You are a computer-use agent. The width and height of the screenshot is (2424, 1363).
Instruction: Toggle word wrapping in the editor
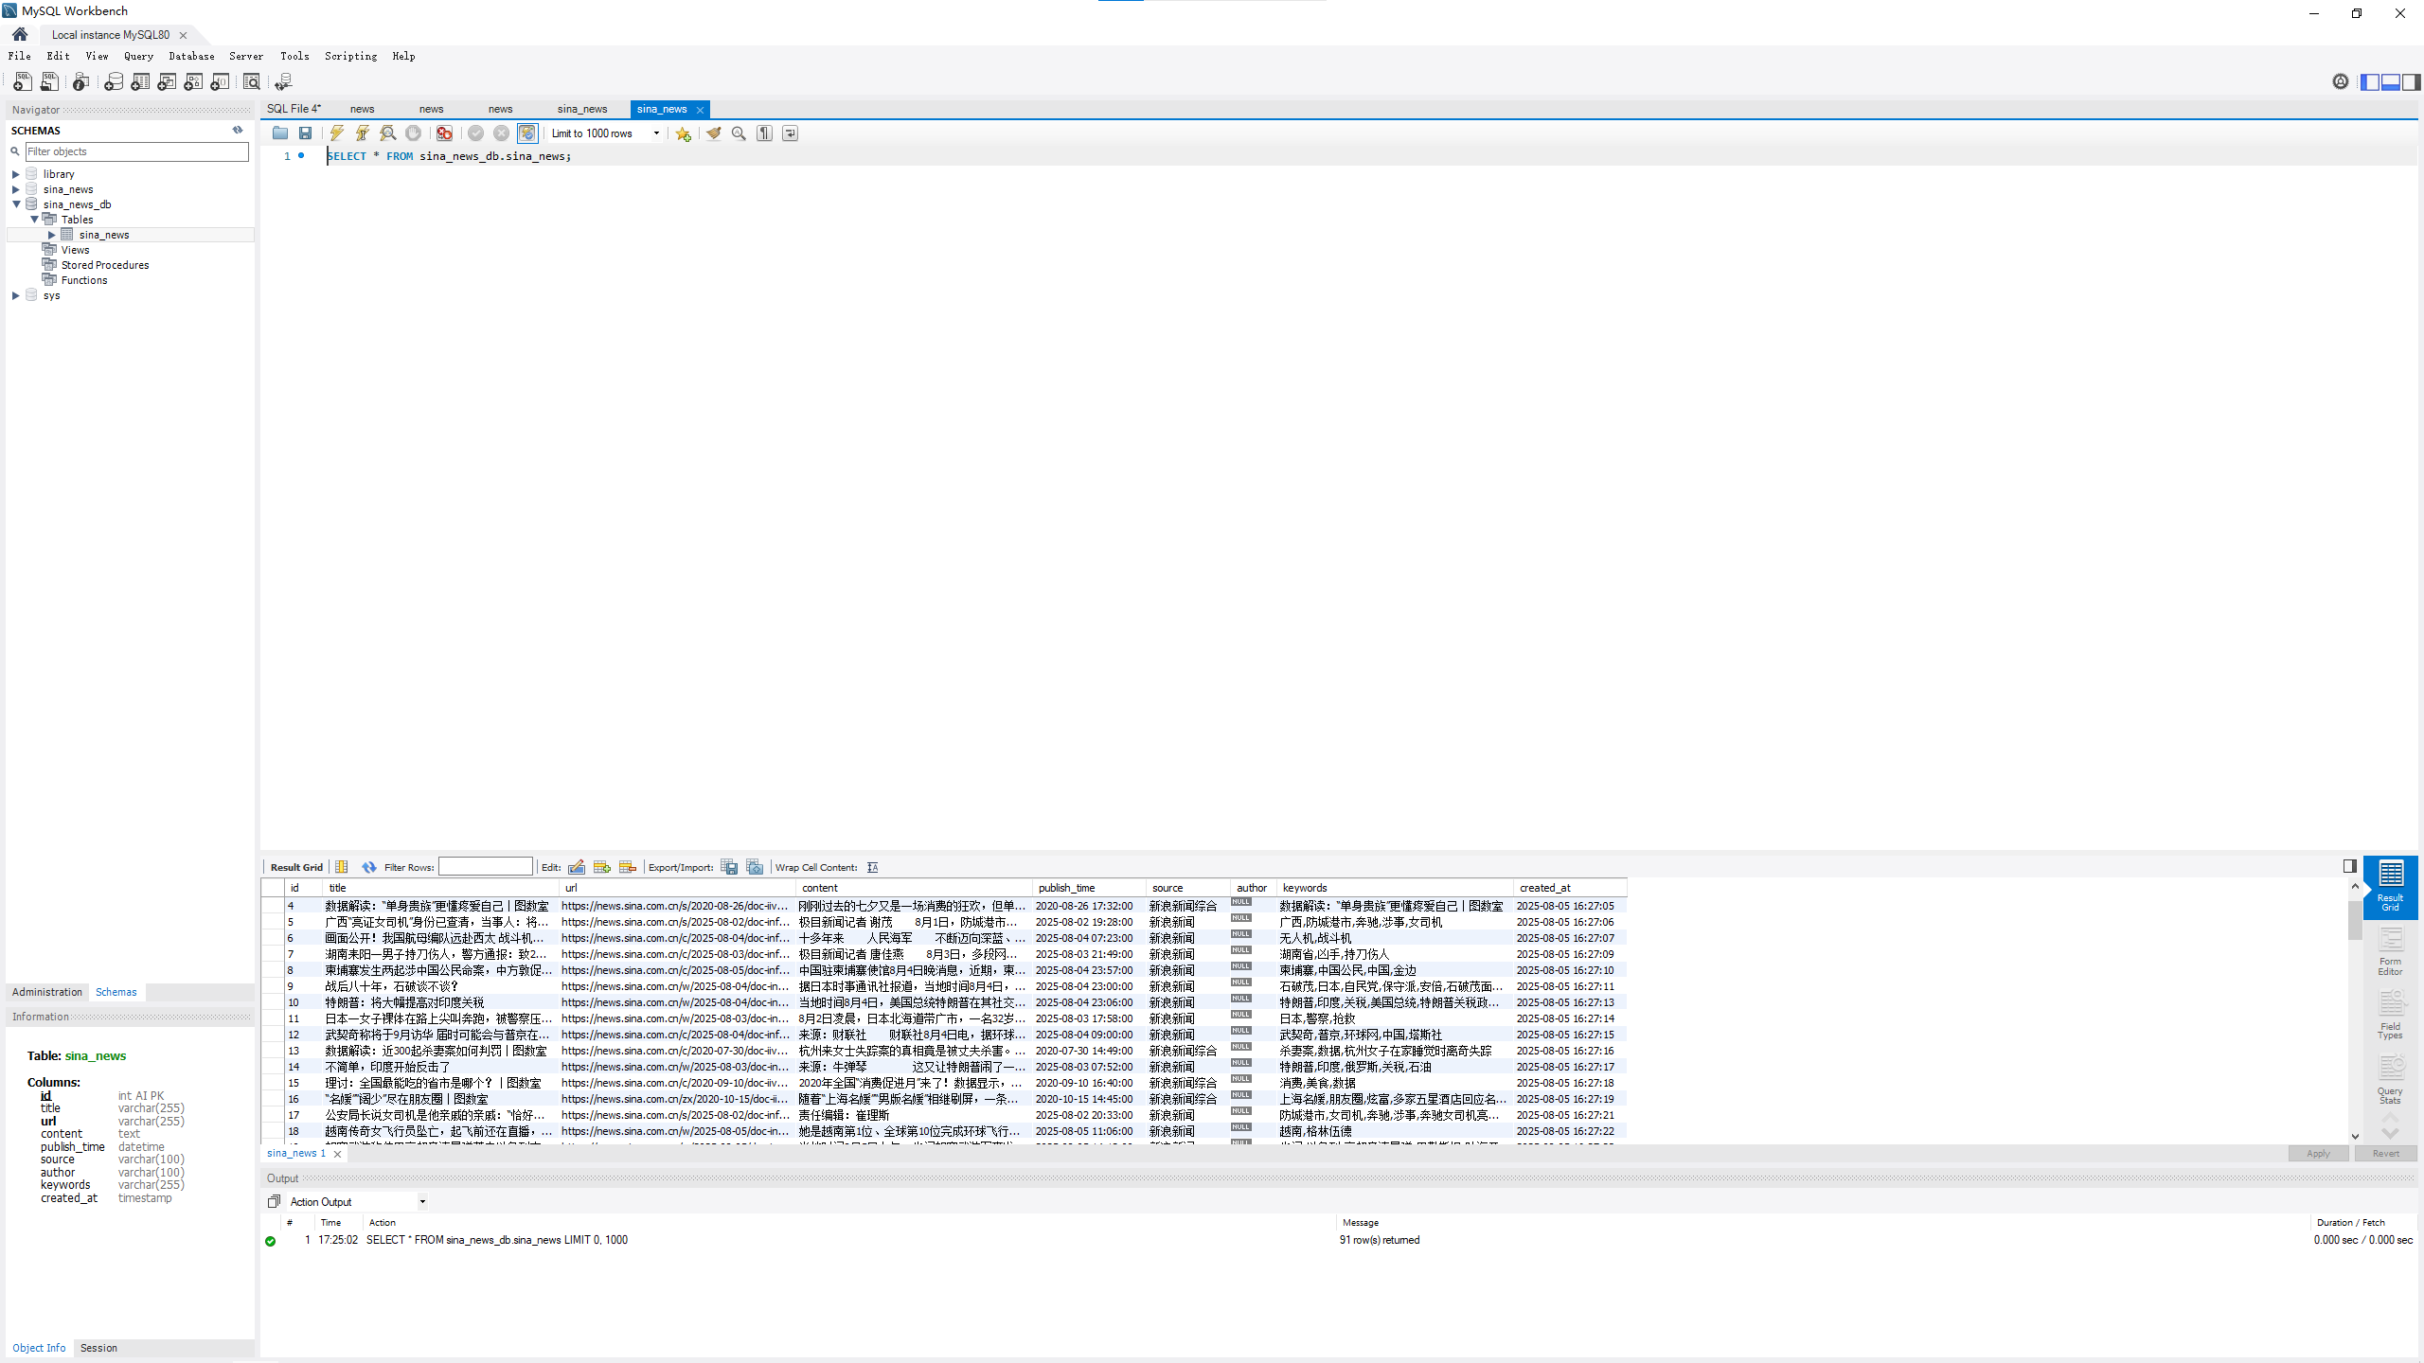pos(790,133)
